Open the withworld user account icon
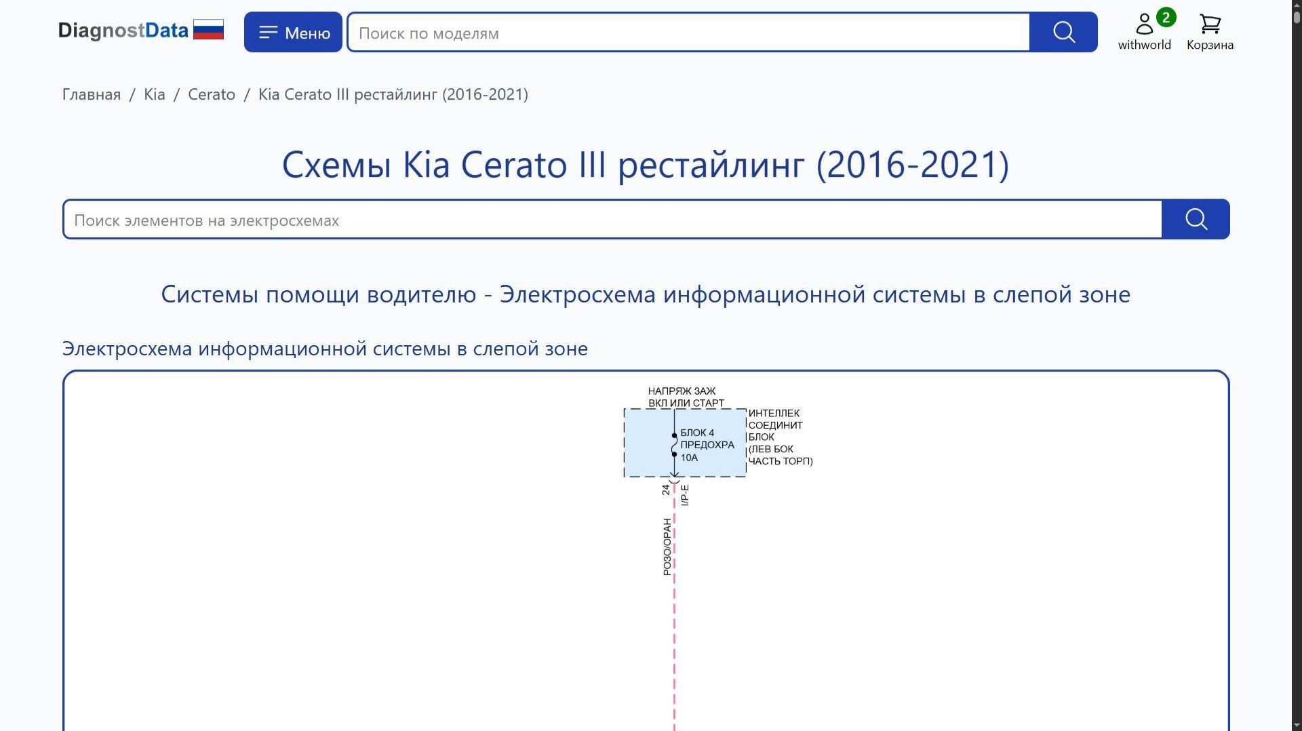This screenshot has height=731, width=1302. pyautogui.click(x=1144, y=31)
